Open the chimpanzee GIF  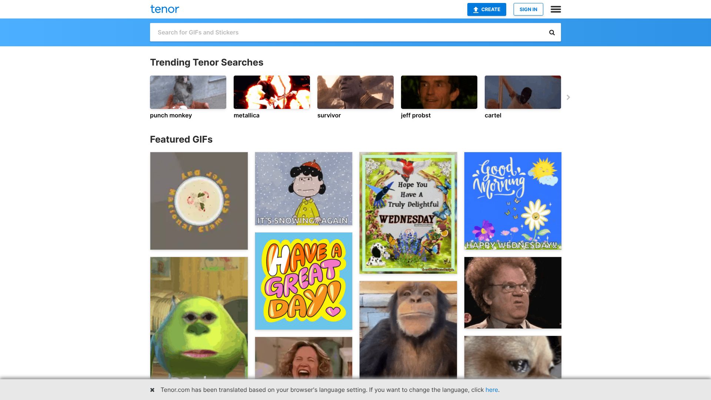pyautogui.click(x=408, y=330)
